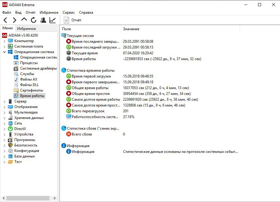Click the Процессы tree icon

tap(16, 63)
